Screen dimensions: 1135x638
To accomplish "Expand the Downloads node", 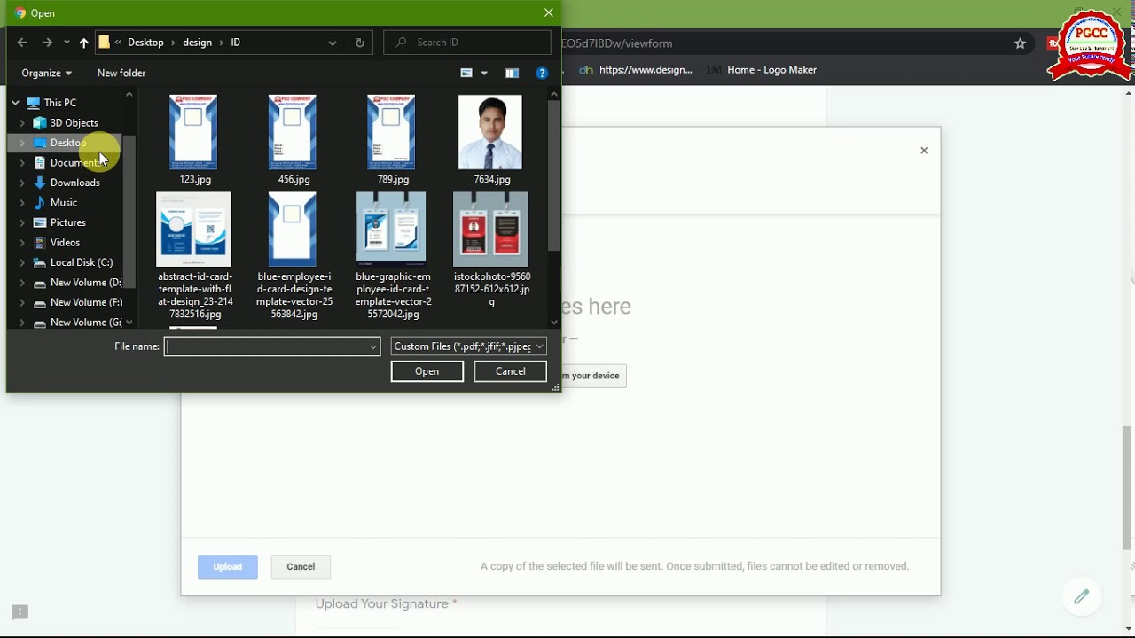I will [x=22, y=183].
